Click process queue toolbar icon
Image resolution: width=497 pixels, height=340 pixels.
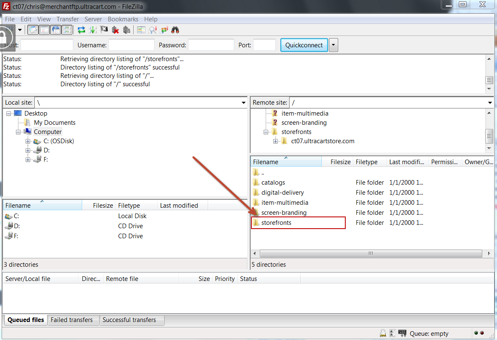(93, 30)
